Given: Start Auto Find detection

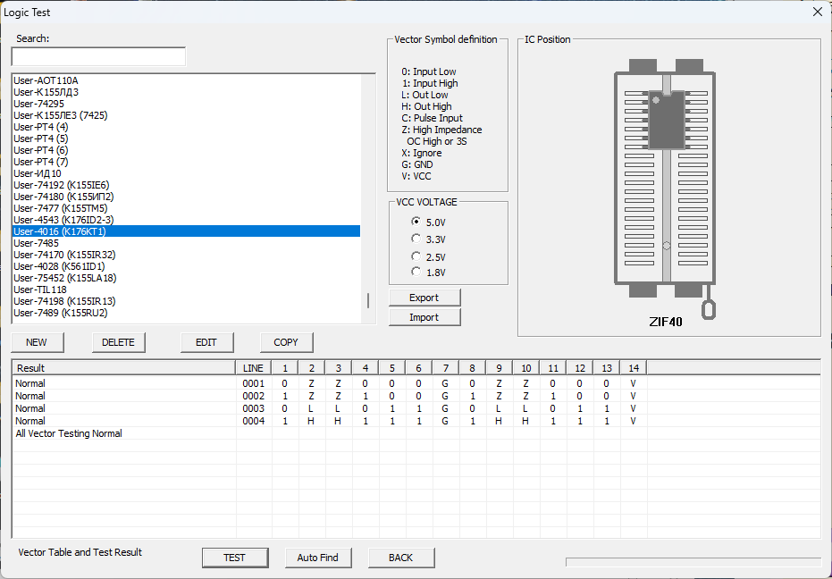Looking at the screenshot, I should pos(317,558).
